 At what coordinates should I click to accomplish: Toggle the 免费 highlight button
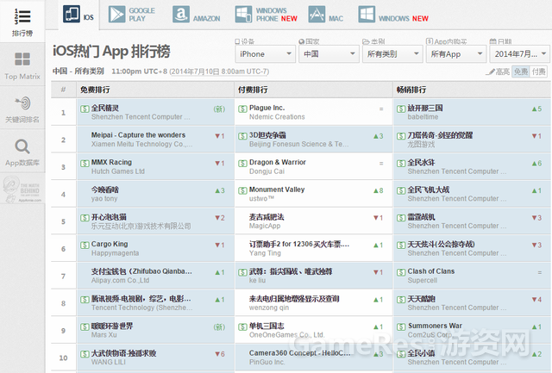pos(521,71)
